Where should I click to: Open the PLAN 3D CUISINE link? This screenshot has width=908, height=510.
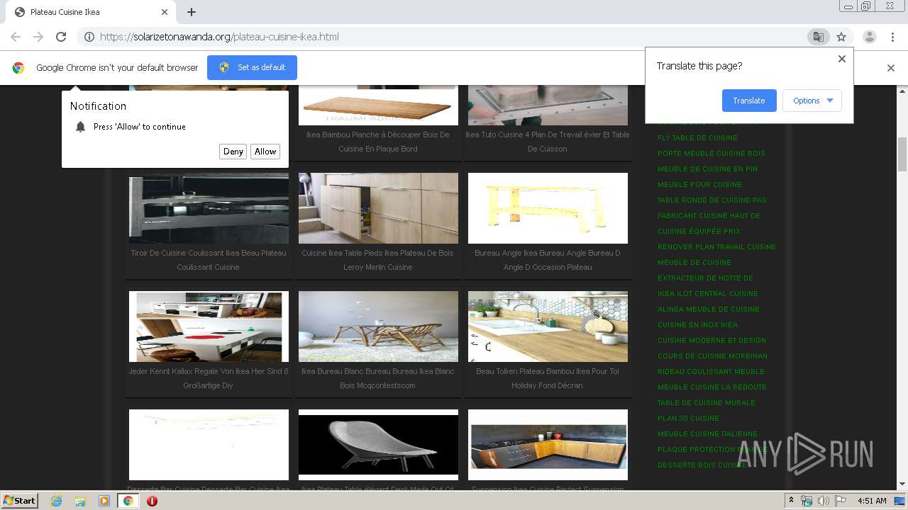(x=688, y=419)
